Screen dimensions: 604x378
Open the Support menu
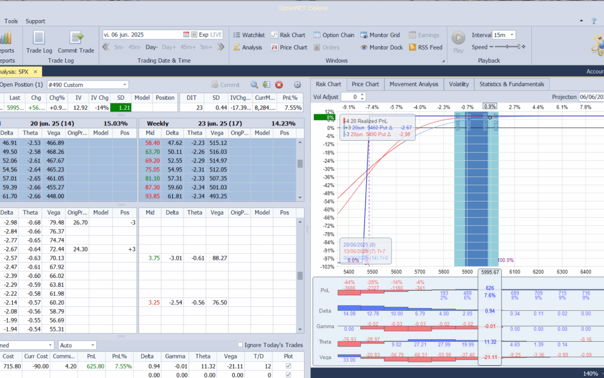tap(35, 21)
